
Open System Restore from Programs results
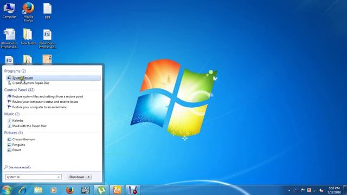coord(53,77)
